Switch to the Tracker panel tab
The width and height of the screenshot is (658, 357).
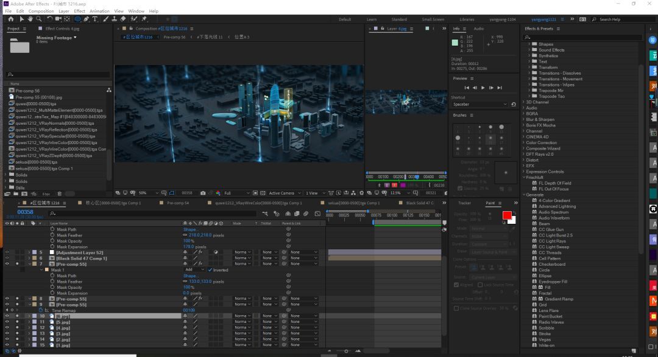464,203
